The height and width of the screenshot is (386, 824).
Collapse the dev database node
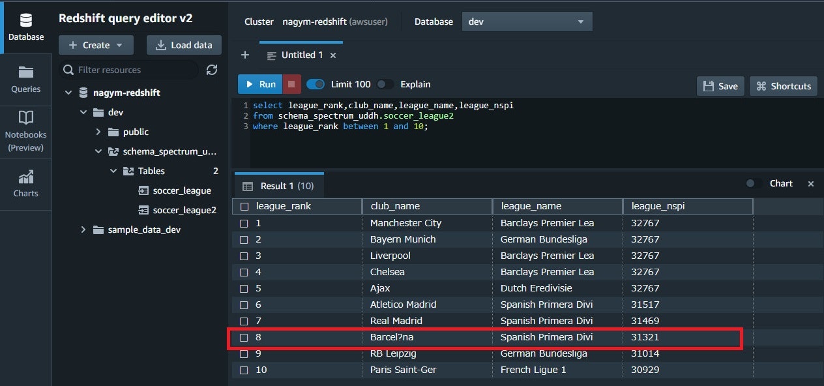83,112
